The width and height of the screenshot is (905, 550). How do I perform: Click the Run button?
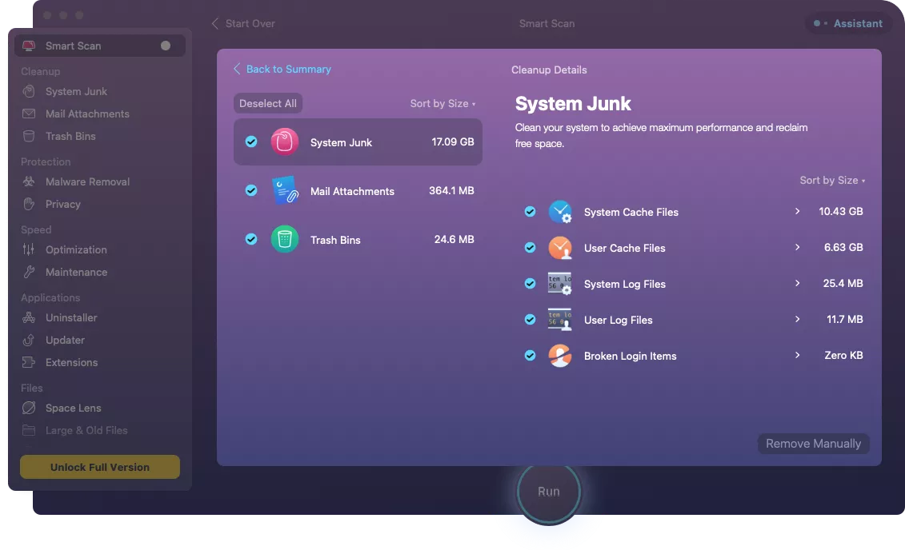pos(548,492)
